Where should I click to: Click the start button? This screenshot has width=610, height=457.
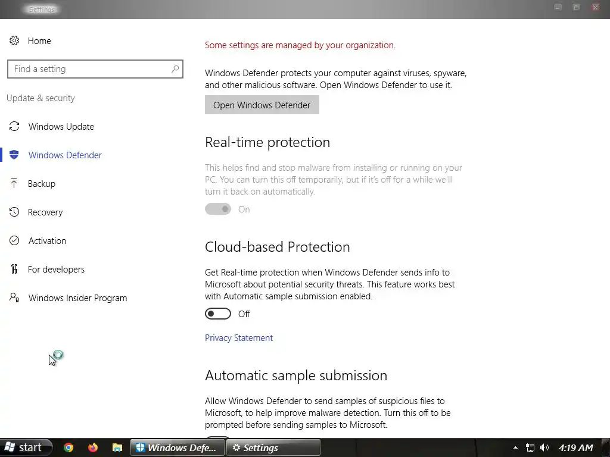click(26, 447)
